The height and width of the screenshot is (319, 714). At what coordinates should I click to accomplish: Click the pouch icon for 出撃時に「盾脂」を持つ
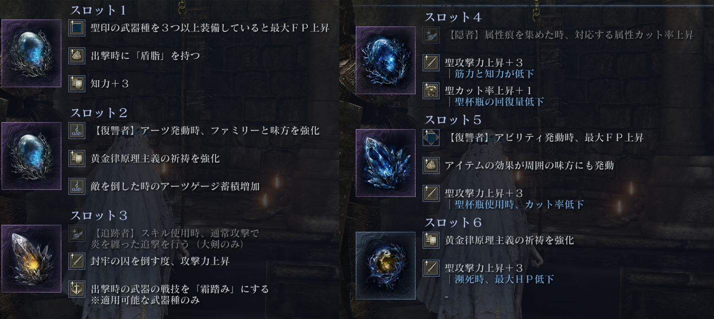pos(77,55)
